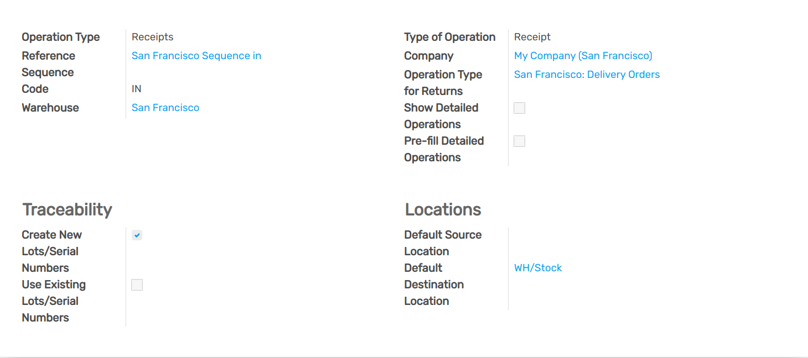Open the My Company (San Francisco) link
The height and width of the screenshot is (358, 808).
click(583, 56)
